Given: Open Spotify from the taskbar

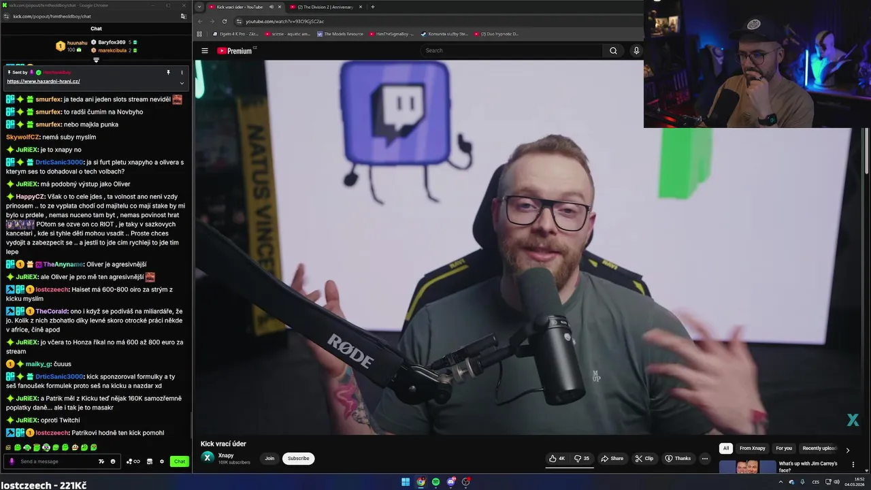Looking at the screenshot, I should coord(435,482).
